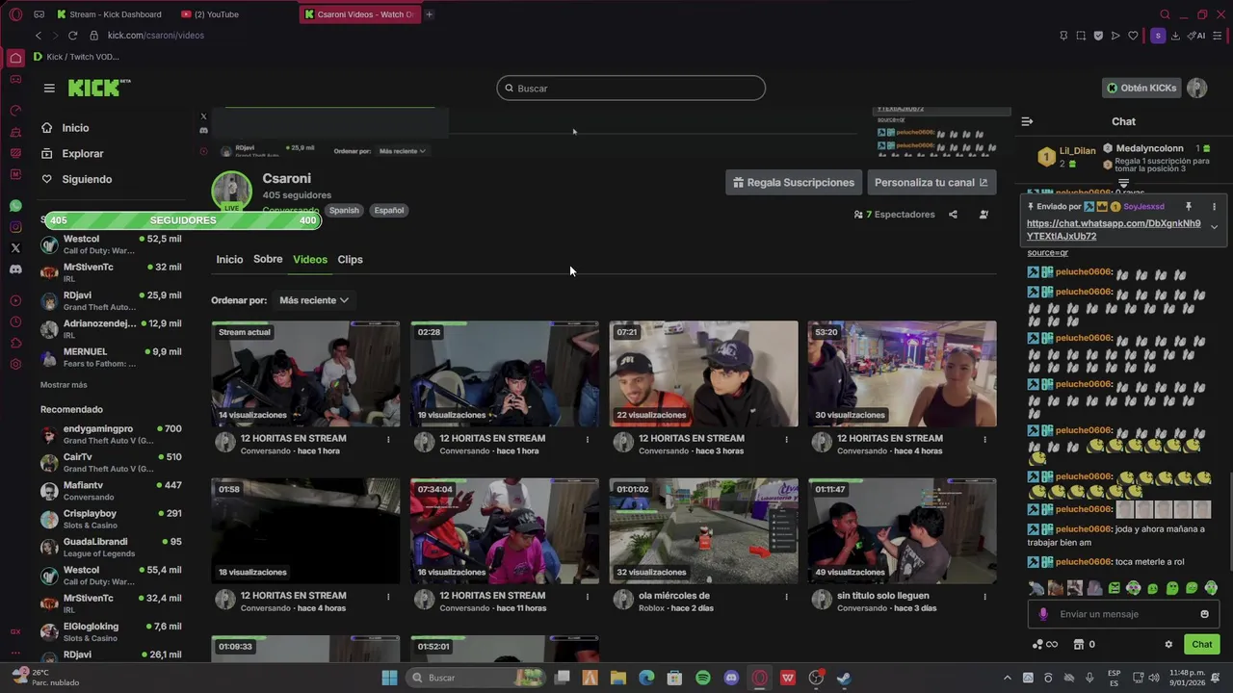Open pinned message three-dot menu
The image size is (1233, 693).
pos(1214,206)
